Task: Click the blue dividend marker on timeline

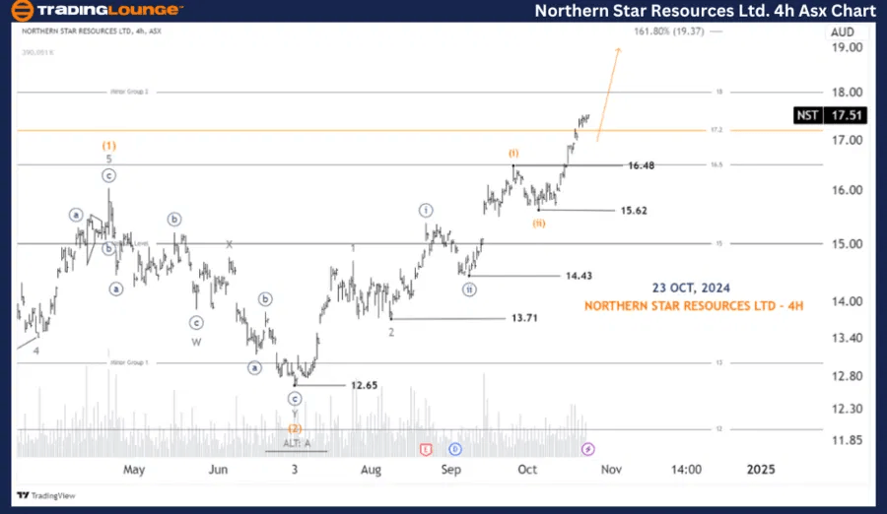Action: [x=455, y=449]
